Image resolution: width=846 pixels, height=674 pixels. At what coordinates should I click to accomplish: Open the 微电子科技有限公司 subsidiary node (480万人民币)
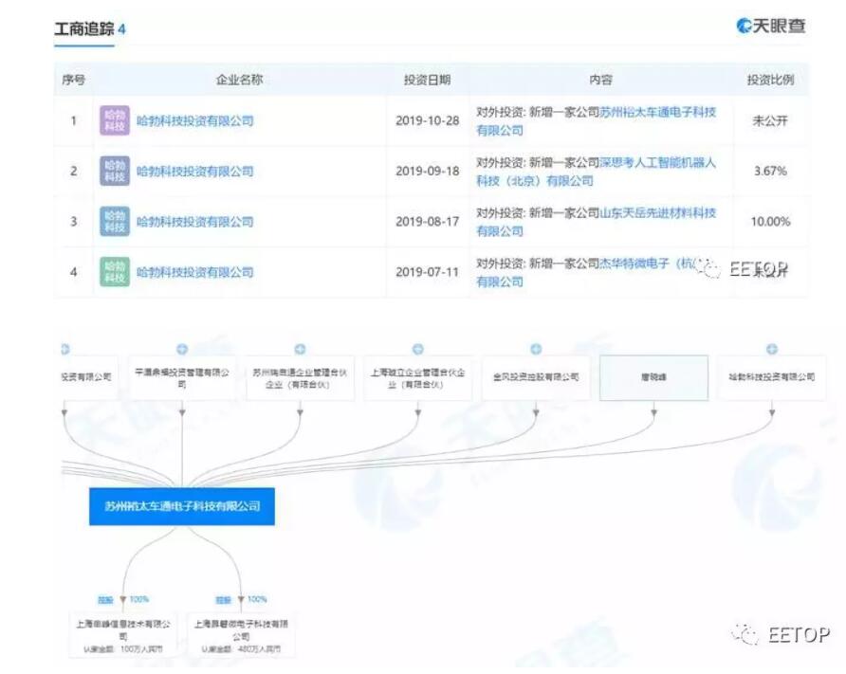click(x=241, y=634)
